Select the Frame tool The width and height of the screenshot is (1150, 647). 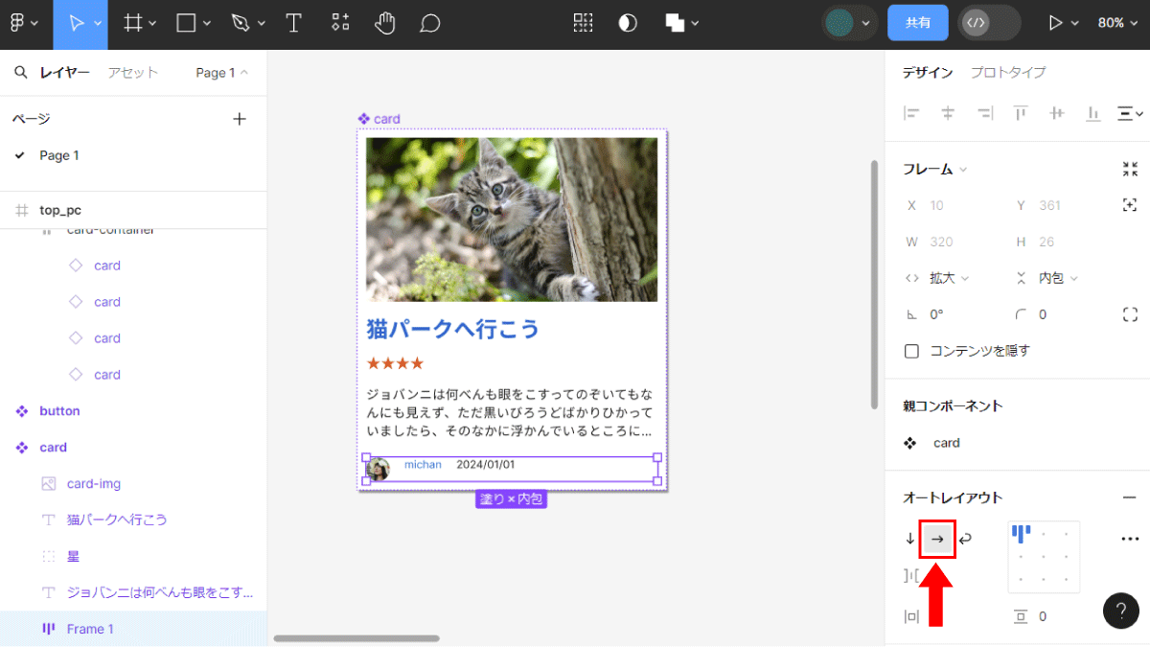click(133, 23)
